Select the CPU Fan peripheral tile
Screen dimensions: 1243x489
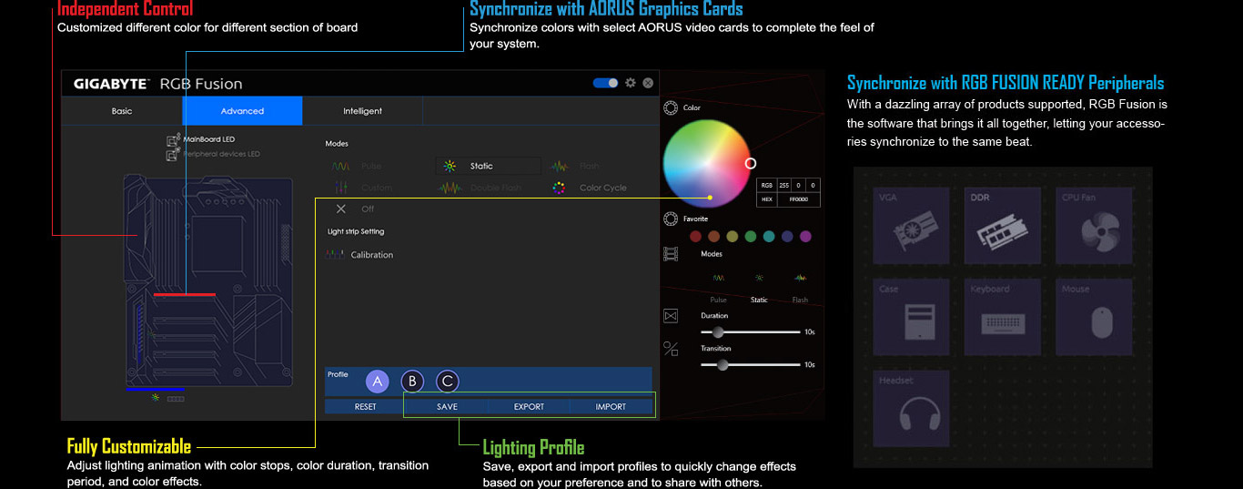1095,224
